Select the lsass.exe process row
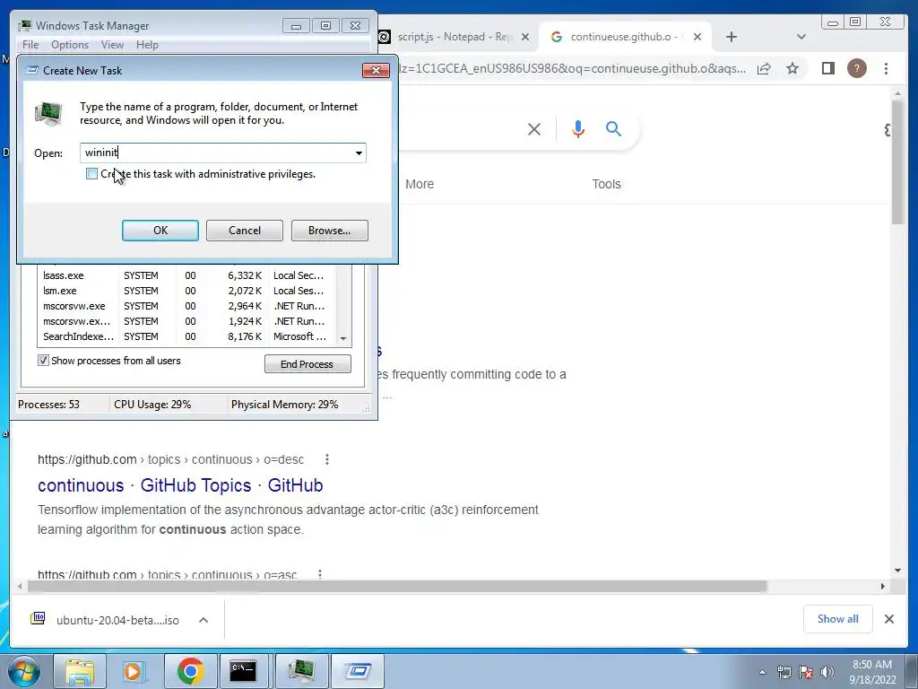The image size is (918, 689). (187, 275)
